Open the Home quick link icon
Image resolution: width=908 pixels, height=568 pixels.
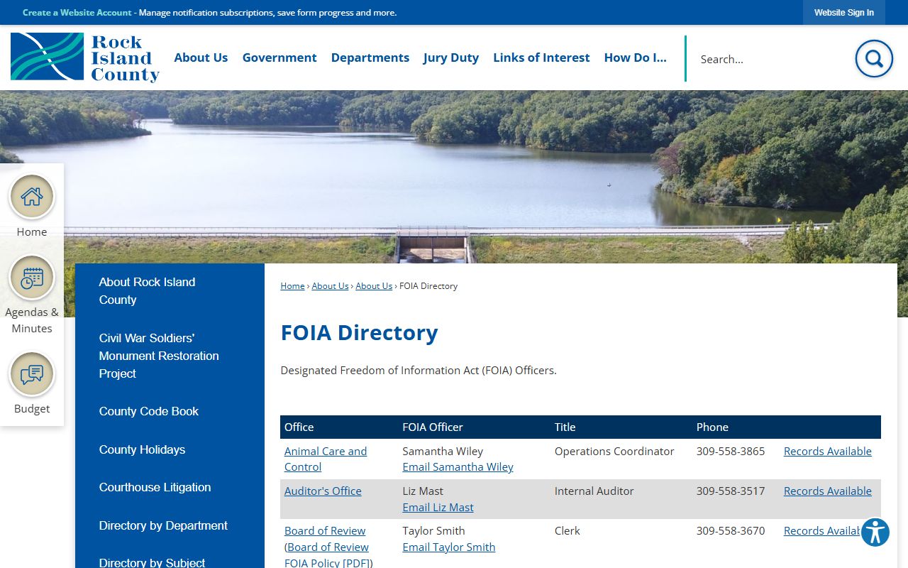click(32, 197)
